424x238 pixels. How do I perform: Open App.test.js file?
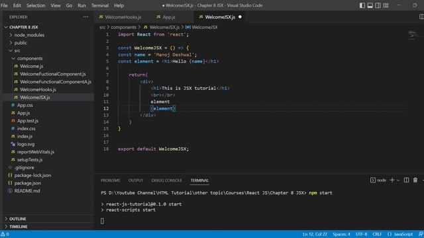(x=28, y=121)
